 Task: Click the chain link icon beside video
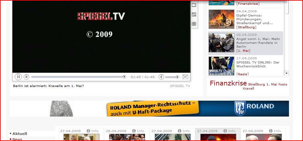coord(194,14)
